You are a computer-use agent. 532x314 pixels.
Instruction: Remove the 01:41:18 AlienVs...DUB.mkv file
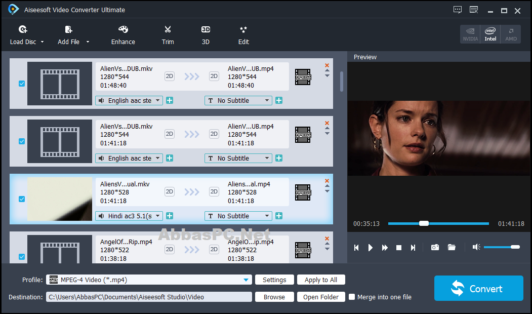point(327,123)
